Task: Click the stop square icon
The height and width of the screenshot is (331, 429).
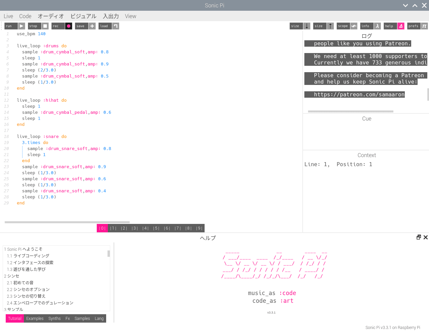Action: click(45, 26)
